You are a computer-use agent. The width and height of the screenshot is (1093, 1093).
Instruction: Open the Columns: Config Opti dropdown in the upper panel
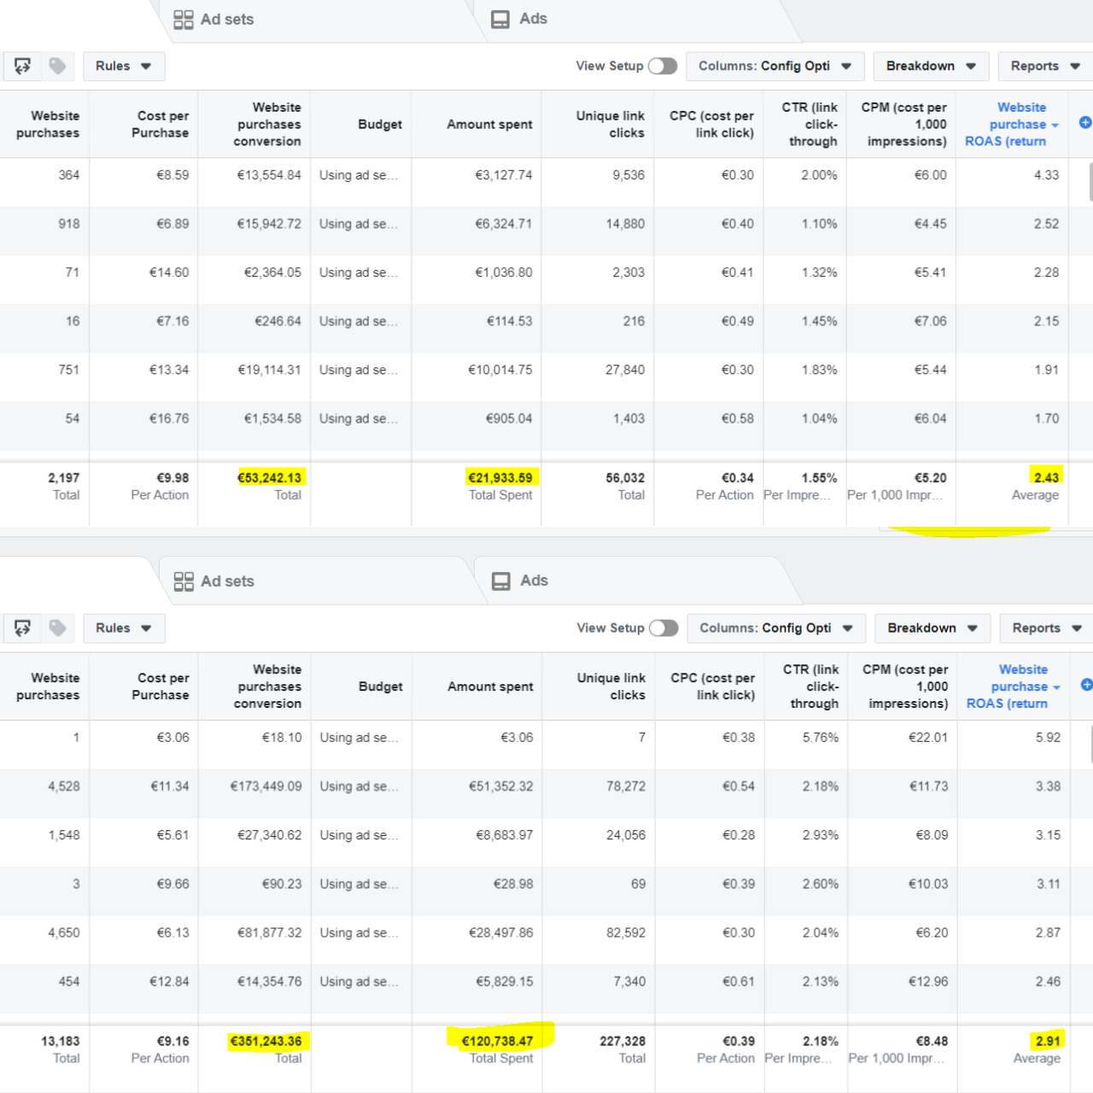point(774,66)
